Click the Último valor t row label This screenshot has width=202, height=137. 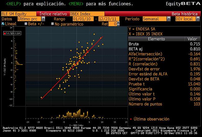pyautogui.click(x=142, y=94)
